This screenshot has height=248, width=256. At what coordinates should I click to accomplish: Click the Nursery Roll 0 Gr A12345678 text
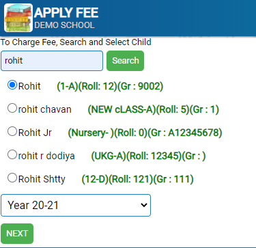(145, 133)
